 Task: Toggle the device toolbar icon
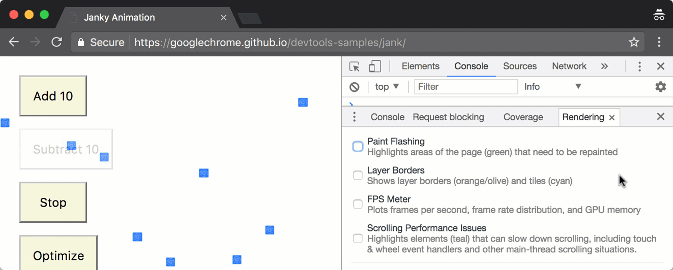[375, 66]
